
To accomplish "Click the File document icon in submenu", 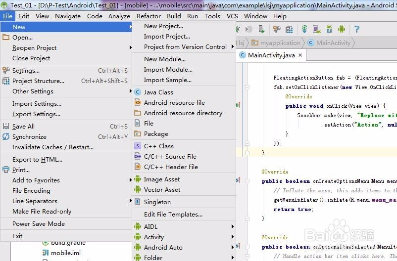I will click(137, 123).
